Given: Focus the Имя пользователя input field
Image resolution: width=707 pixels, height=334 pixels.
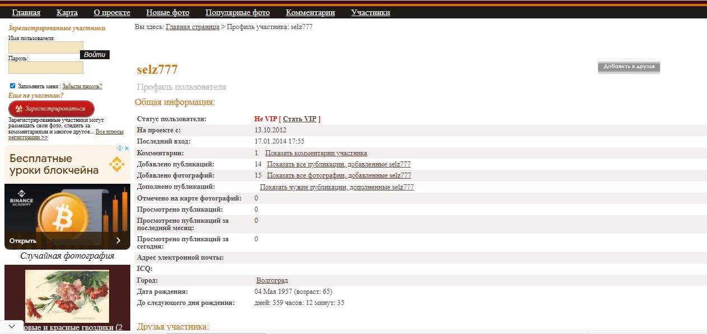Looking at the screenshot, I should click(x=46, y=47).
